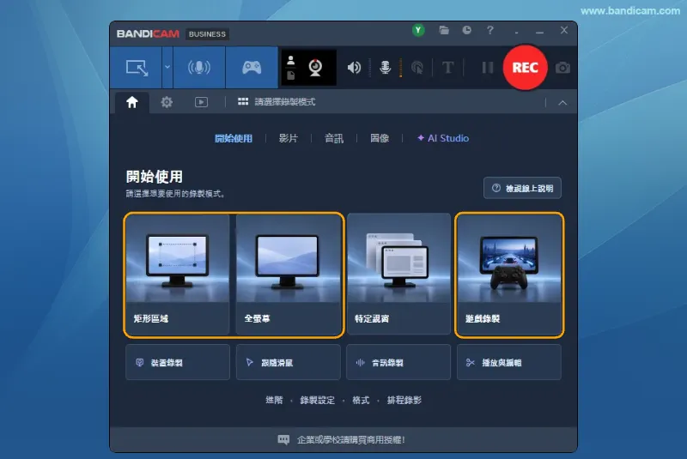Click the pause recording button
Viewport: 687px width, 459px height.
487,68
